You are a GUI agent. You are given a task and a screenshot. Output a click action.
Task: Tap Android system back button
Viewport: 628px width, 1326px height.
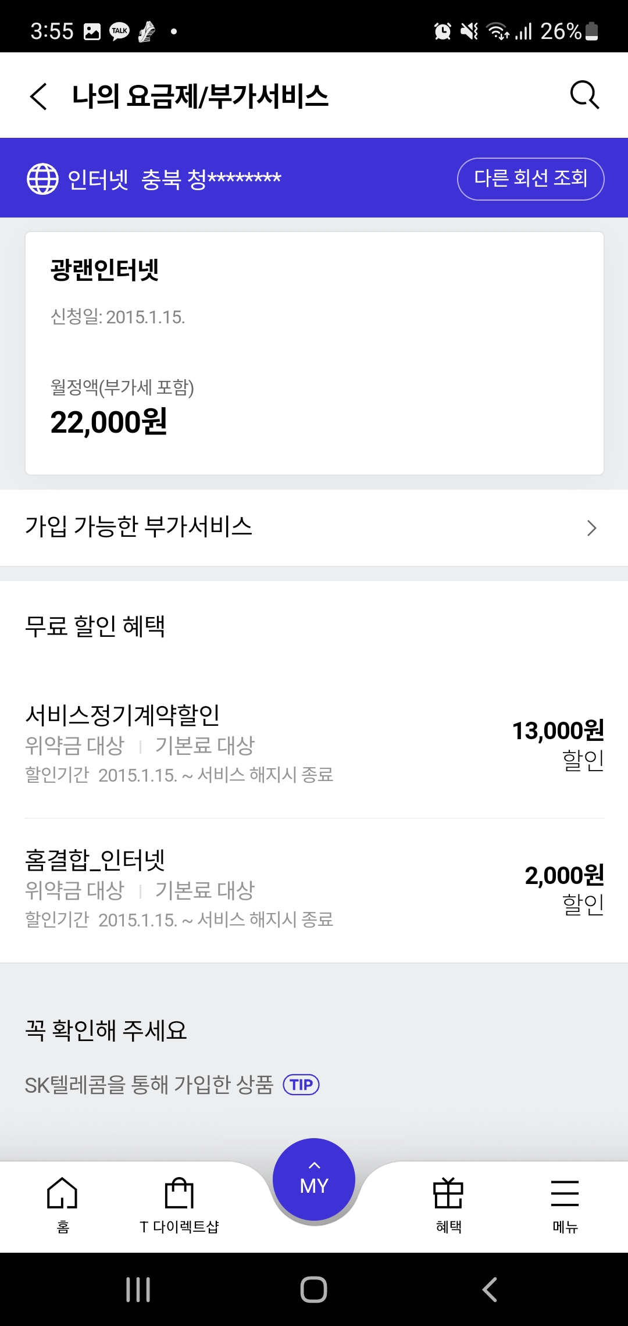coord(490,1289)
